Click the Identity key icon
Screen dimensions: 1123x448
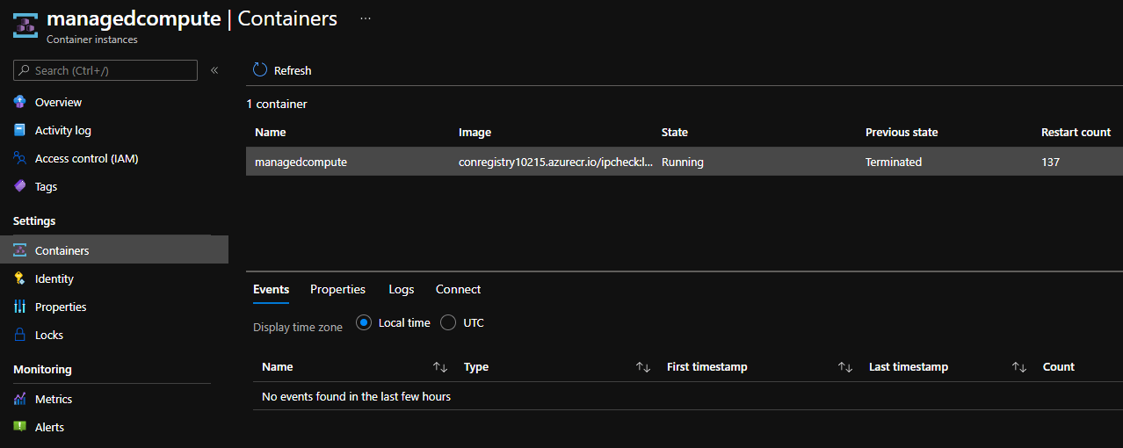click(x=19, y=278)
